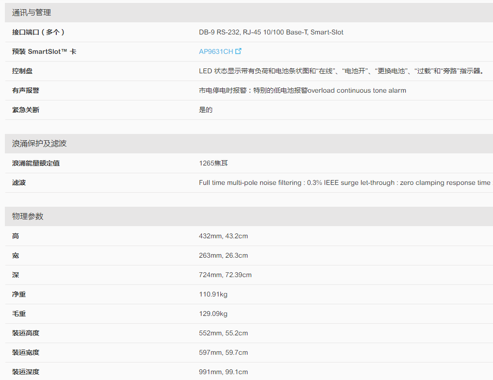Click the 有声报警 row label

coord(26,90)
